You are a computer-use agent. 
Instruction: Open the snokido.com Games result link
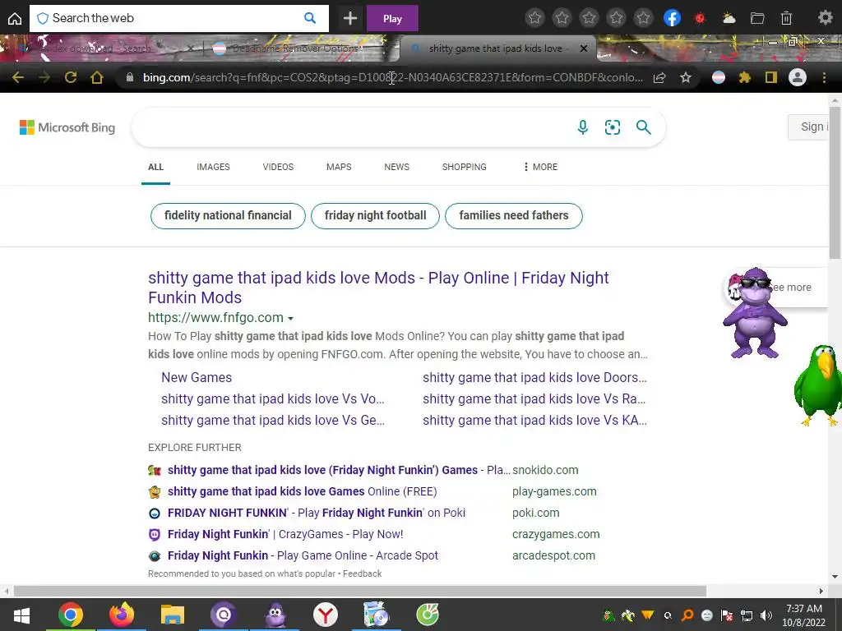338,470
